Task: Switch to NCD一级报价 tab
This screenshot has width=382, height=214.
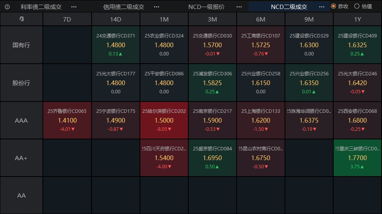Action: [206, 7]
